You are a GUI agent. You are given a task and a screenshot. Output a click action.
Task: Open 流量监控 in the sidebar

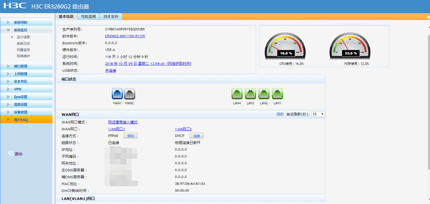click(23, 50)
